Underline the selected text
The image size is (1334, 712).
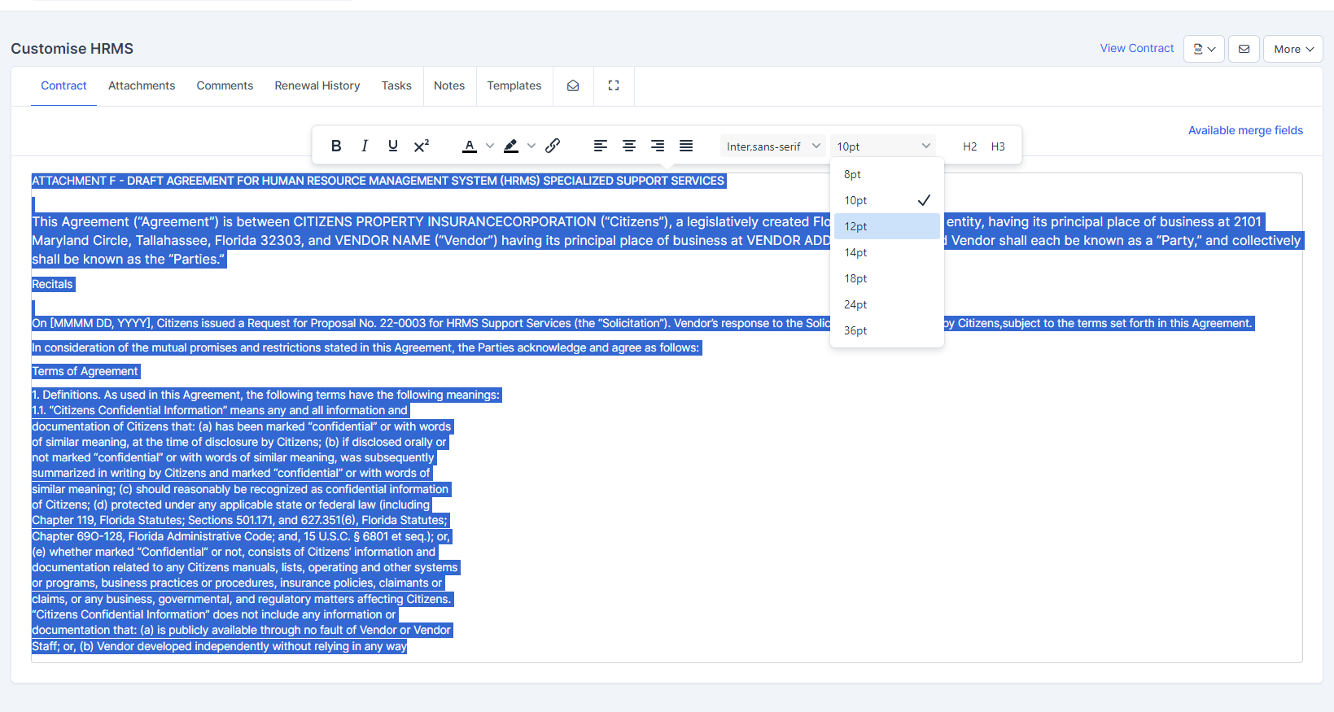pos(393,146)
